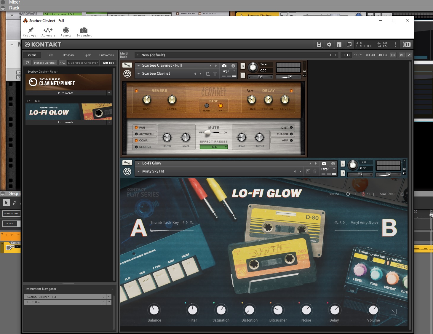Select rack page 17-32

click(x=358, y=55)
